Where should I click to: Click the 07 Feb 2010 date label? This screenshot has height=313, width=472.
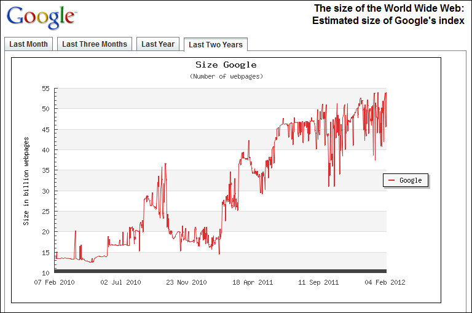[55, 283]
